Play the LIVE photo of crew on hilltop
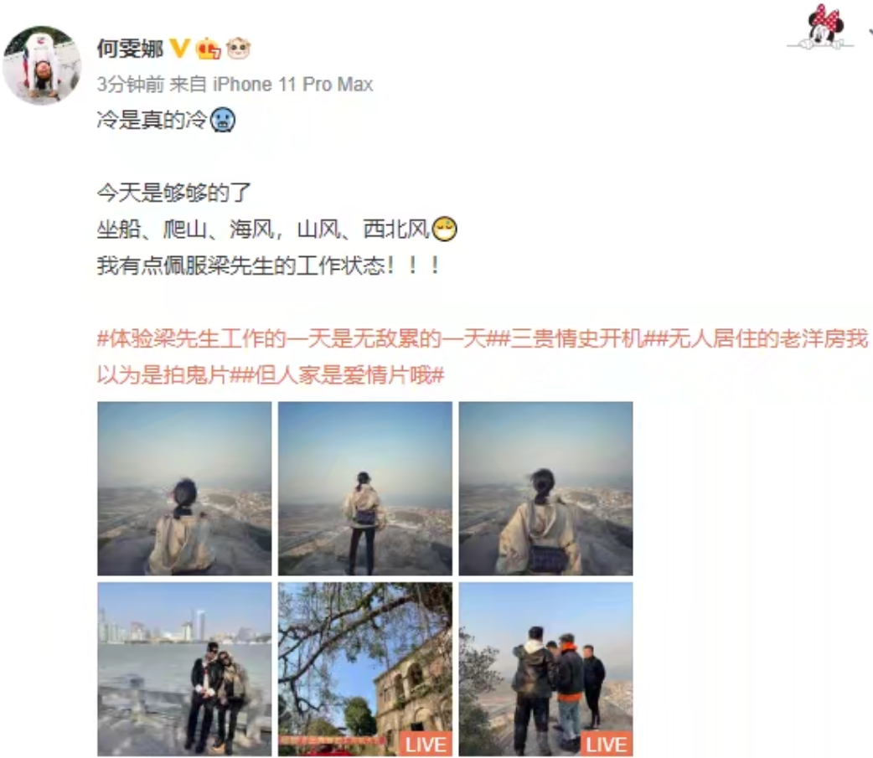Image resolution: width=873 pixels, height=758 pixels. tap(545, 669)
